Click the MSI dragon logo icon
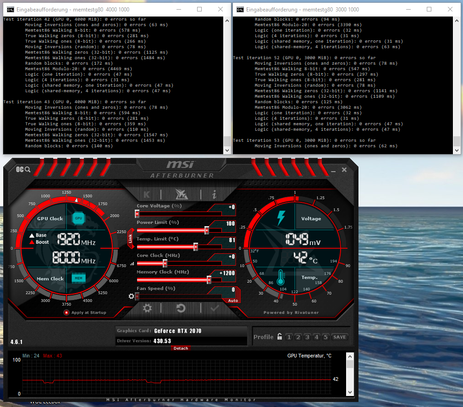The height and width of the screenshot is (407, 463). click(181, 195)
